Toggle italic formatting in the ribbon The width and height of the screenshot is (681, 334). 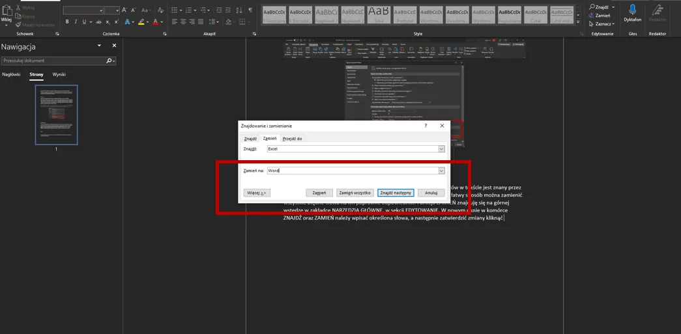click(76, 21)
